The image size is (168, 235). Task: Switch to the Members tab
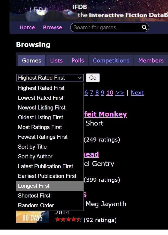click(x=151, y=61)
